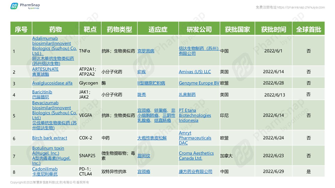Screen dimensions: 335x188
Task: Click the 克罗恩病 indication link
Action: [x=146, y=51]
